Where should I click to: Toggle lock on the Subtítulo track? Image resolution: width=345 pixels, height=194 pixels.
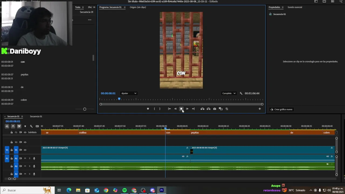pyautogui.click(x=12, y=132)
